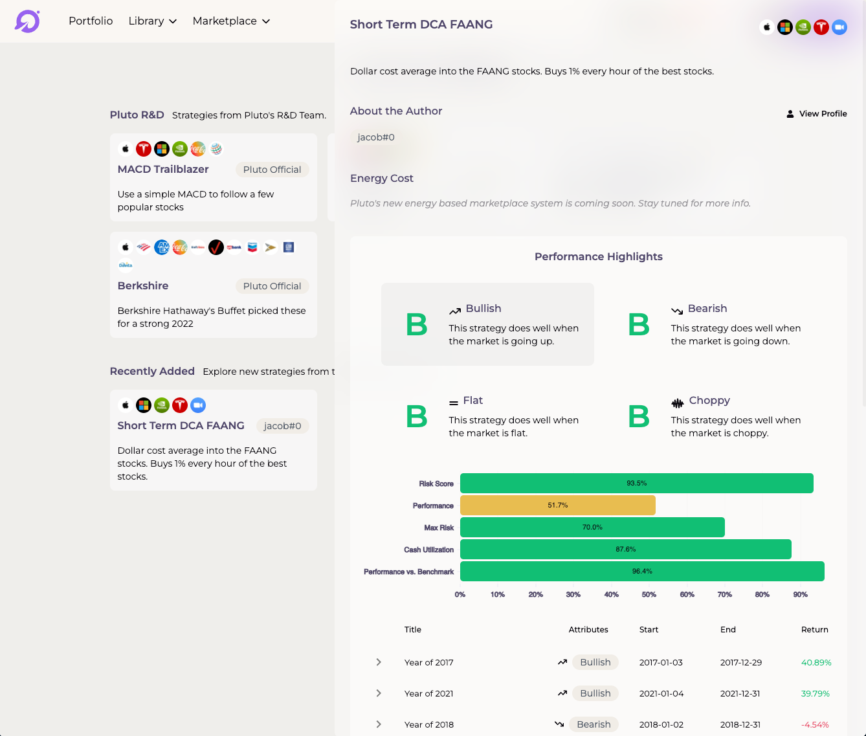Click the Microsoft icon on MACD Trailblazer card

(x=162, y=149)
